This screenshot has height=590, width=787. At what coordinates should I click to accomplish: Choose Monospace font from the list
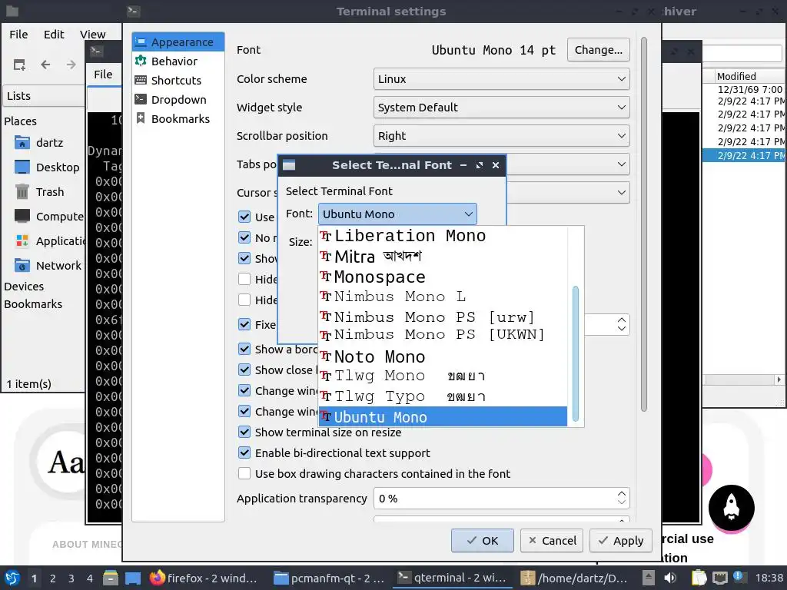tap(443, 277)
